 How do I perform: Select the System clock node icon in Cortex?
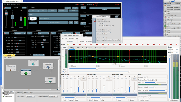[33, 64]
